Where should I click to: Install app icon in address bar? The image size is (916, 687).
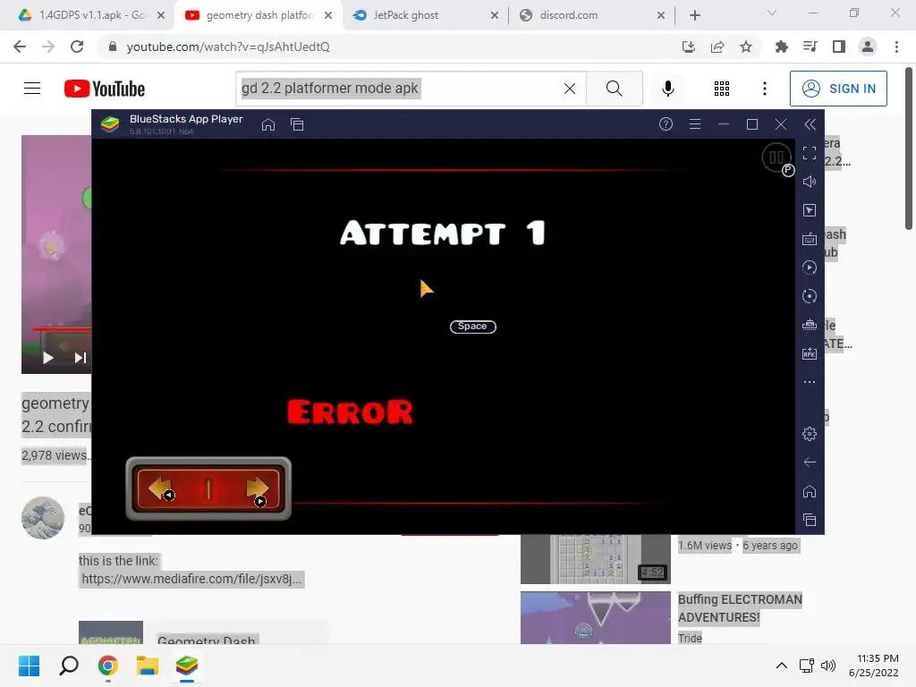point(688,47)
